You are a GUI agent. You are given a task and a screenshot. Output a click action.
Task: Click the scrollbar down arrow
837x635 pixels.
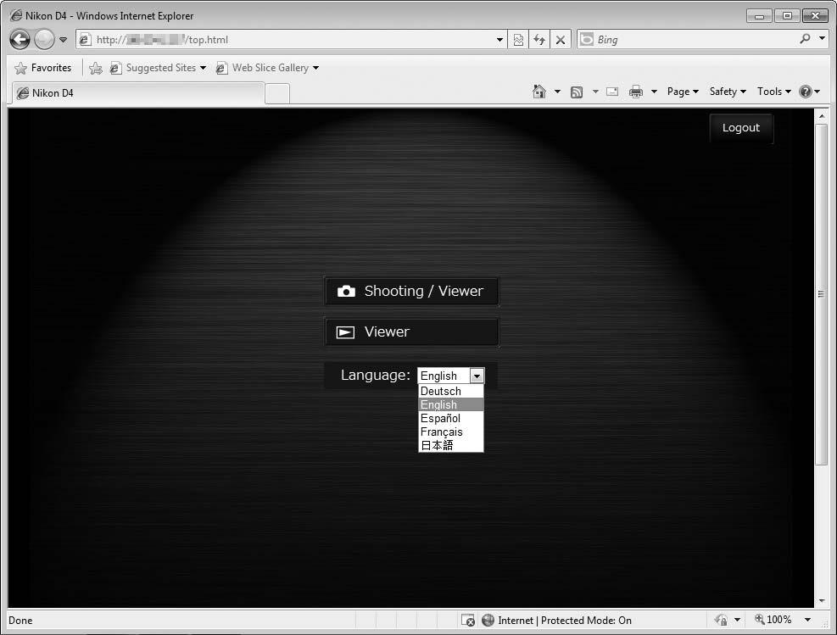[821, 601]
